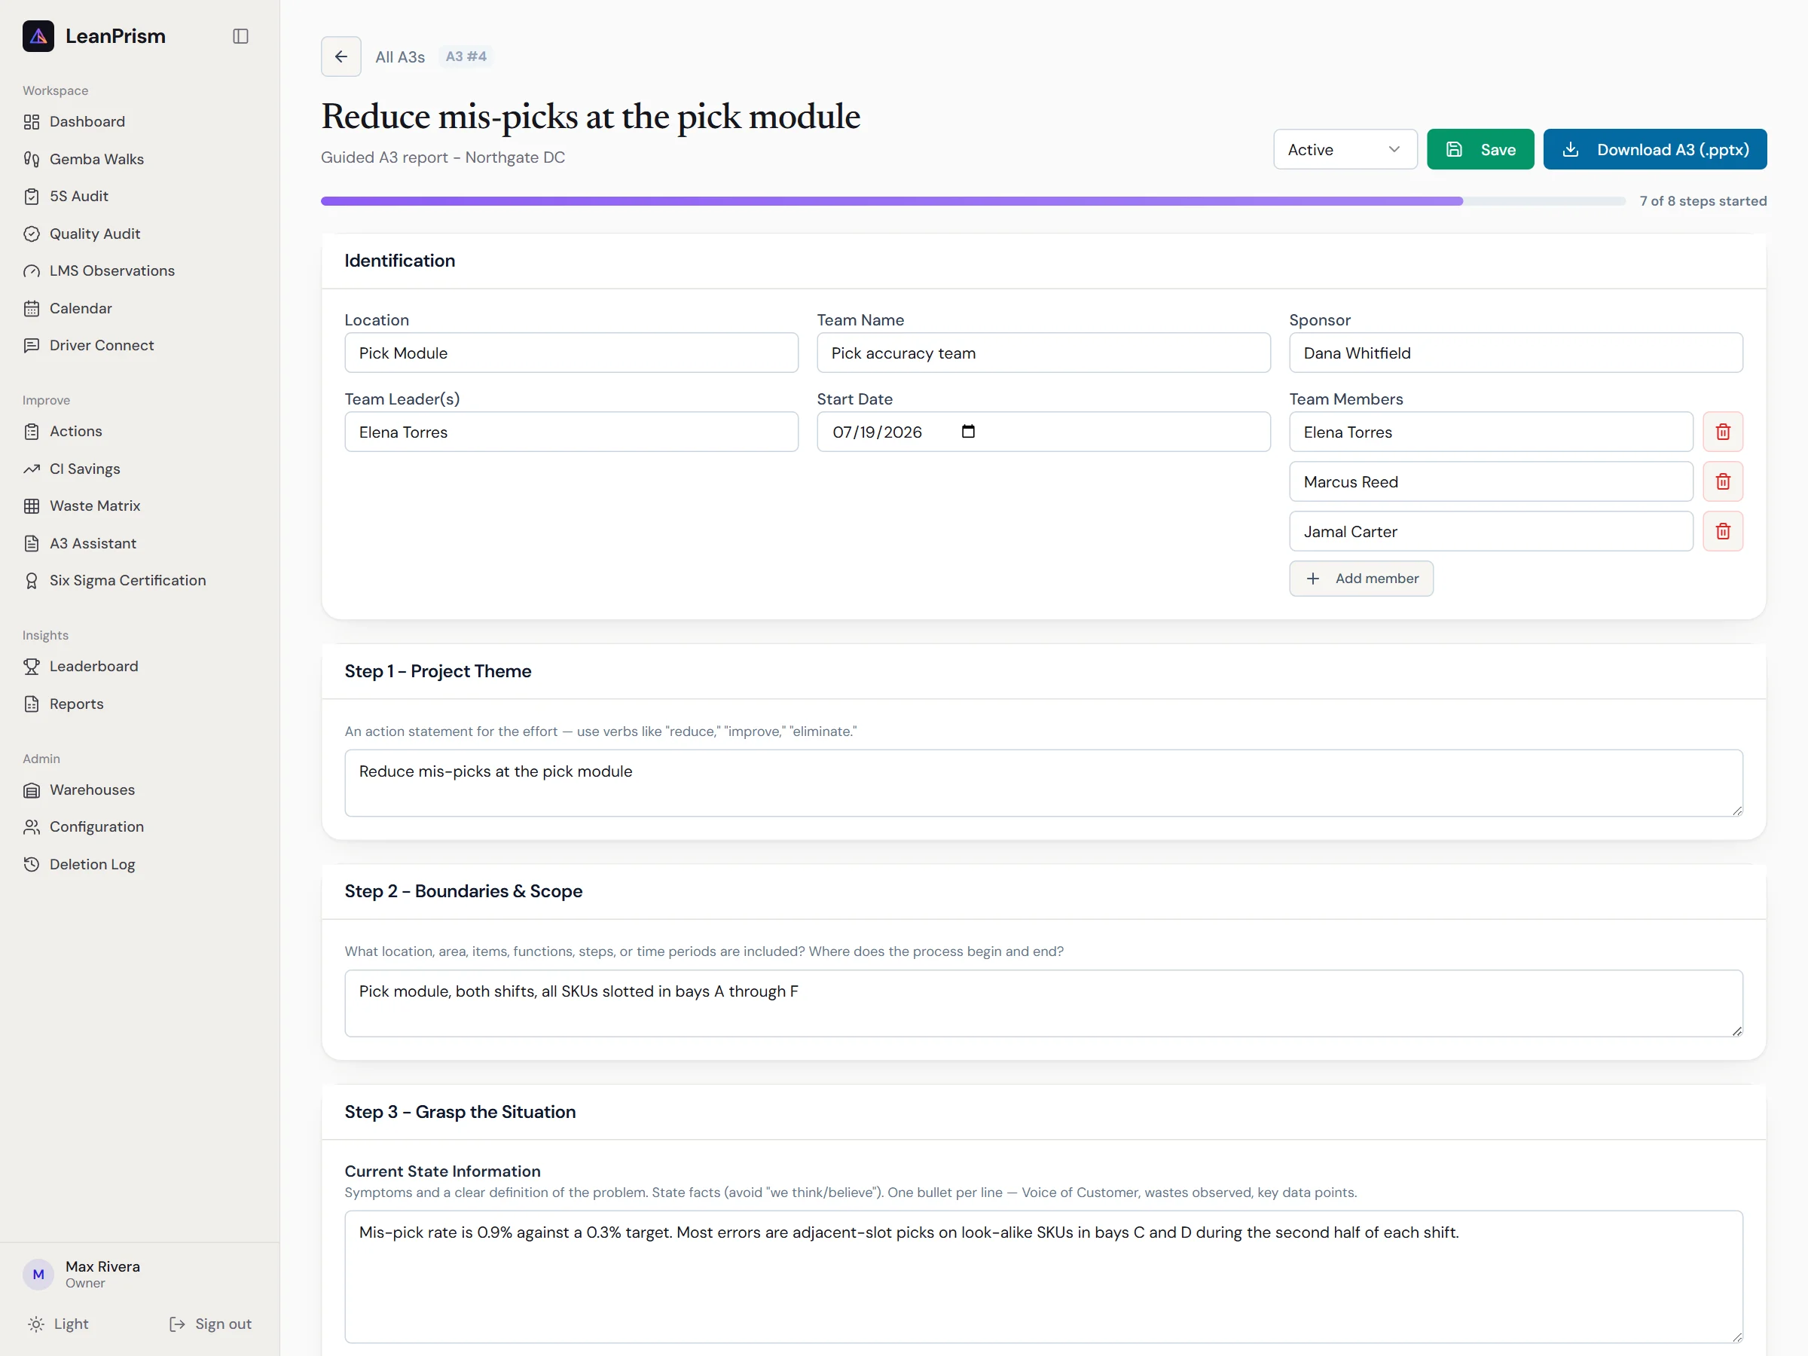Add a new team member
This screenshot has width=1808, height=1356.
coord(1362,579)
